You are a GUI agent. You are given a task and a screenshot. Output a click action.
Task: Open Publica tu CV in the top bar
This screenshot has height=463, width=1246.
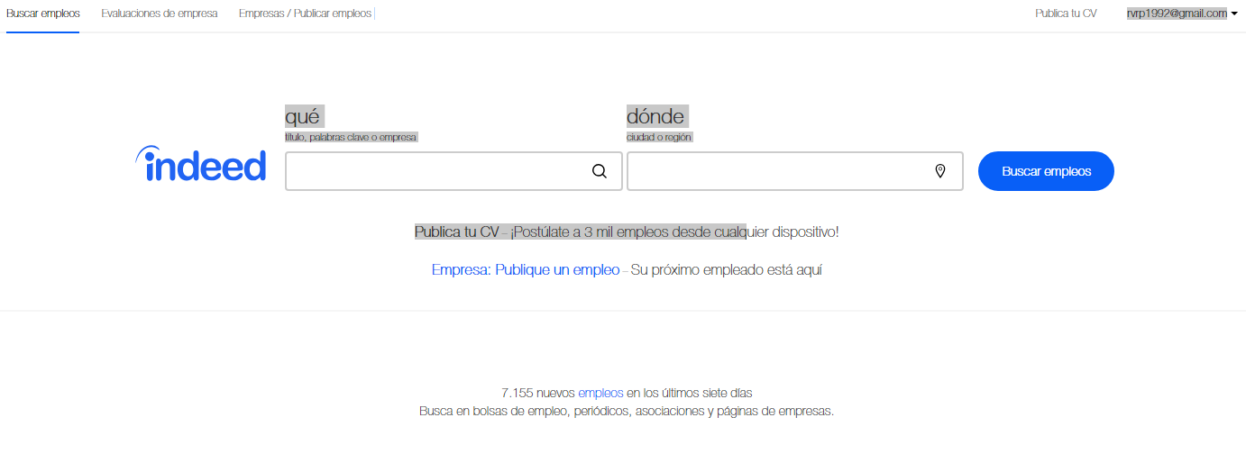1066,14
